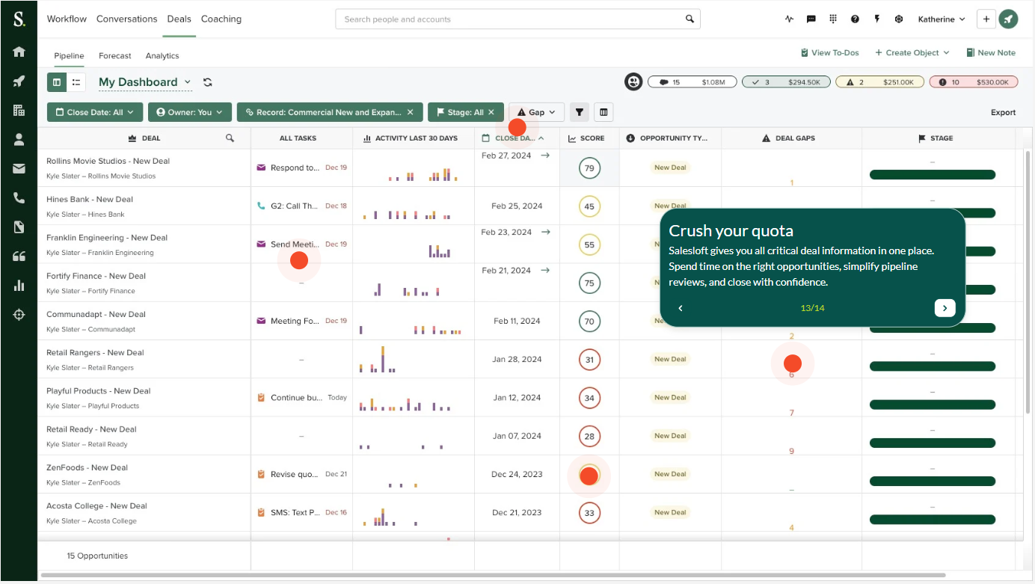Advance the tour with next arrow

(x=945, y=308)
